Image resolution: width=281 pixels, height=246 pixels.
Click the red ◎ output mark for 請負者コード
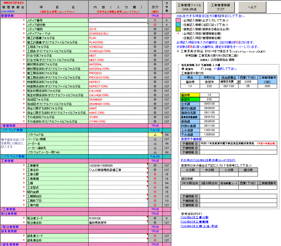coord(155,236)
